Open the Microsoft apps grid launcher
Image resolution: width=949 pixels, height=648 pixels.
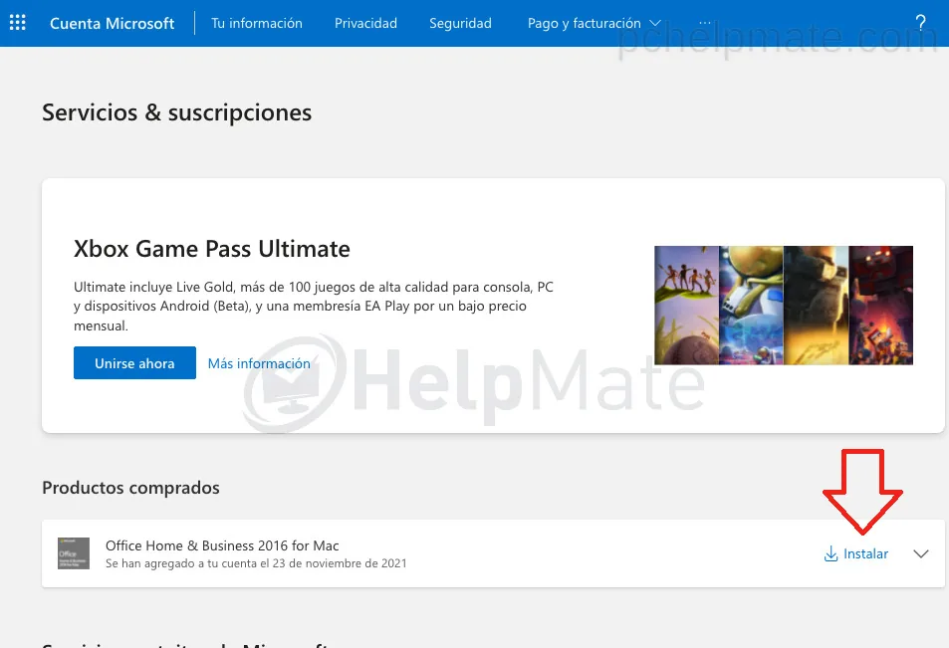coord(18,23)
